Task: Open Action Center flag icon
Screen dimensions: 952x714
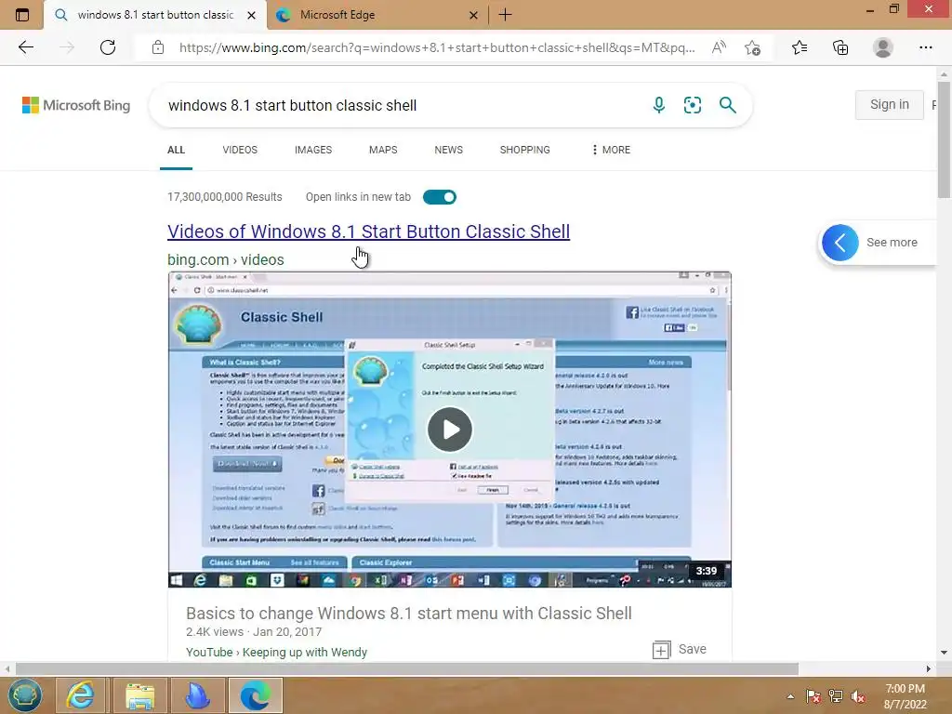Action: point(813,696)
